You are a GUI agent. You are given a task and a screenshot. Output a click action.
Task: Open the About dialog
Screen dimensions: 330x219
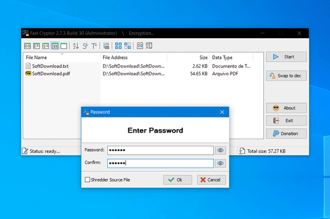pyautogui.click(x=286, y=108)
